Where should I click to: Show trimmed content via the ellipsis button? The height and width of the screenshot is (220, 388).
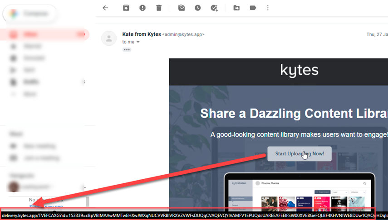pos(127,50)
